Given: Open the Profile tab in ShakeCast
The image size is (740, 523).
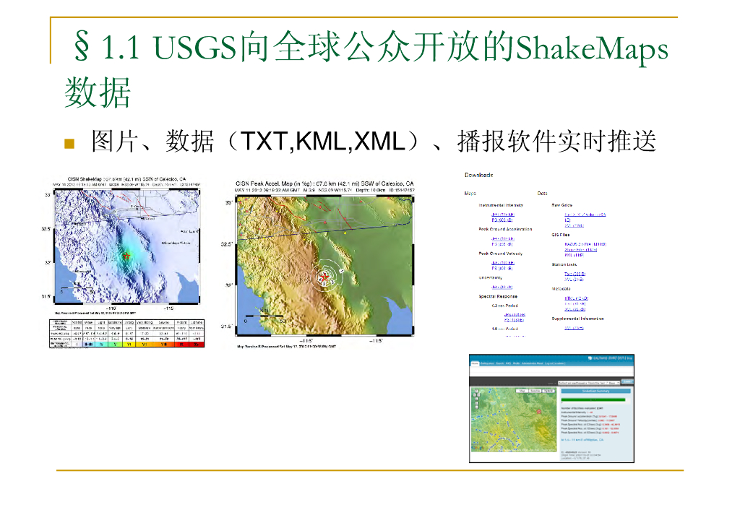Looking at the screenshot, I should (x=516, y=363).
